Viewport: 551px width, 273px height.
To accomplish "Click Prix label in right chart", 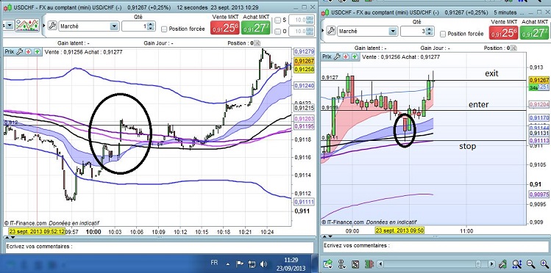I will 327,57.
